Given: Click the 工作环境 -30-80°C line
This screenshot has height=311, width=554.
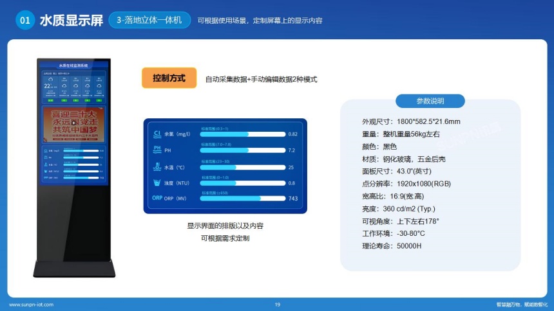Looking at the screenshot, I should pyautogui.click(x=393, y=233).
